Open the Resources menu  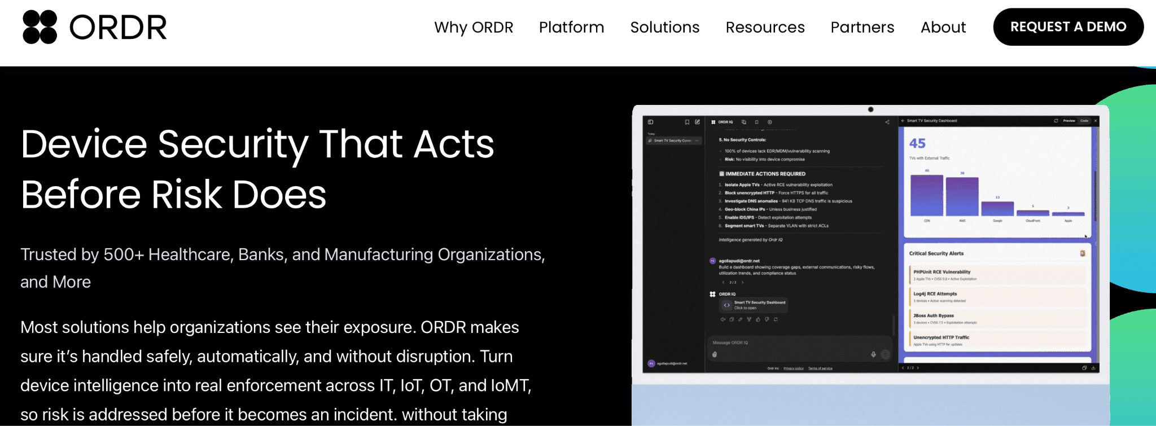(765, 27)
